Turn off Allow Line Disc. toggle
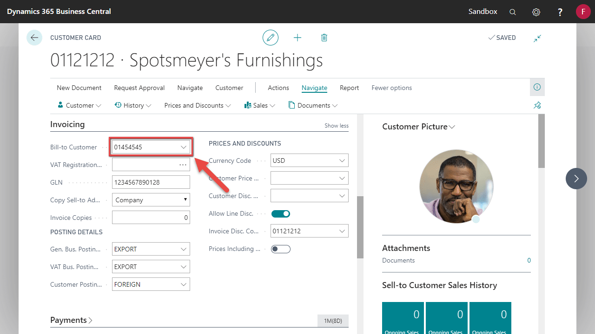The width and height of the screenshot is (595, 334). click(280, 214)
